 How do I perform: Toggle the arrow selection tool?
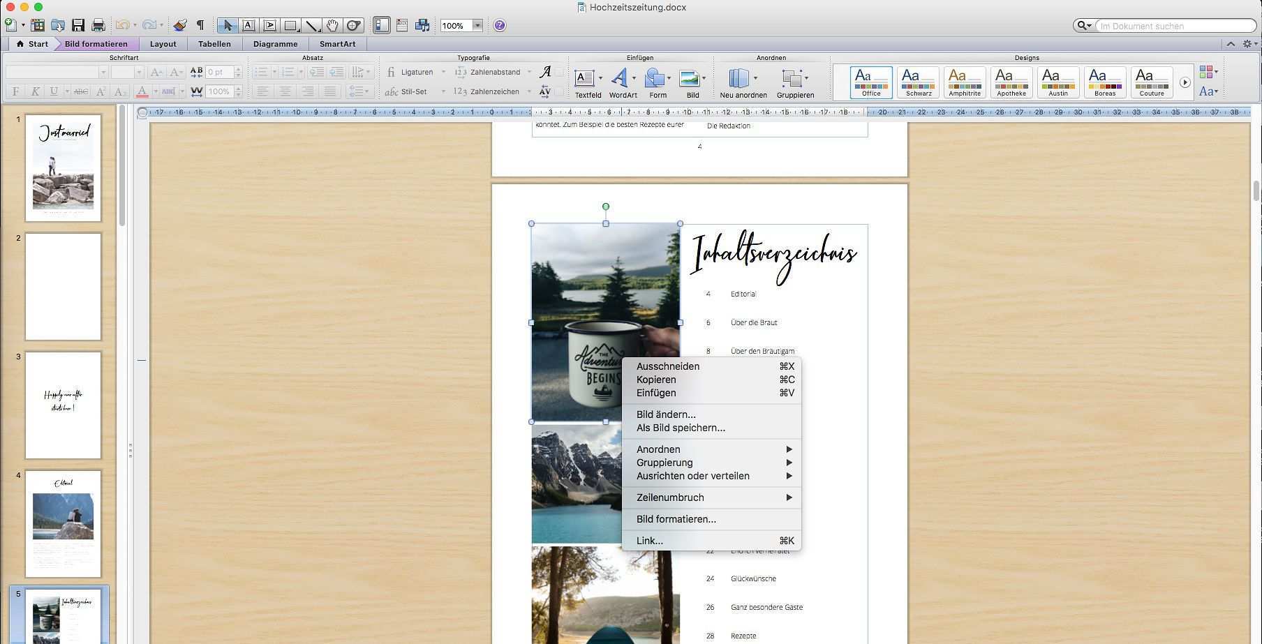point(227,26)
